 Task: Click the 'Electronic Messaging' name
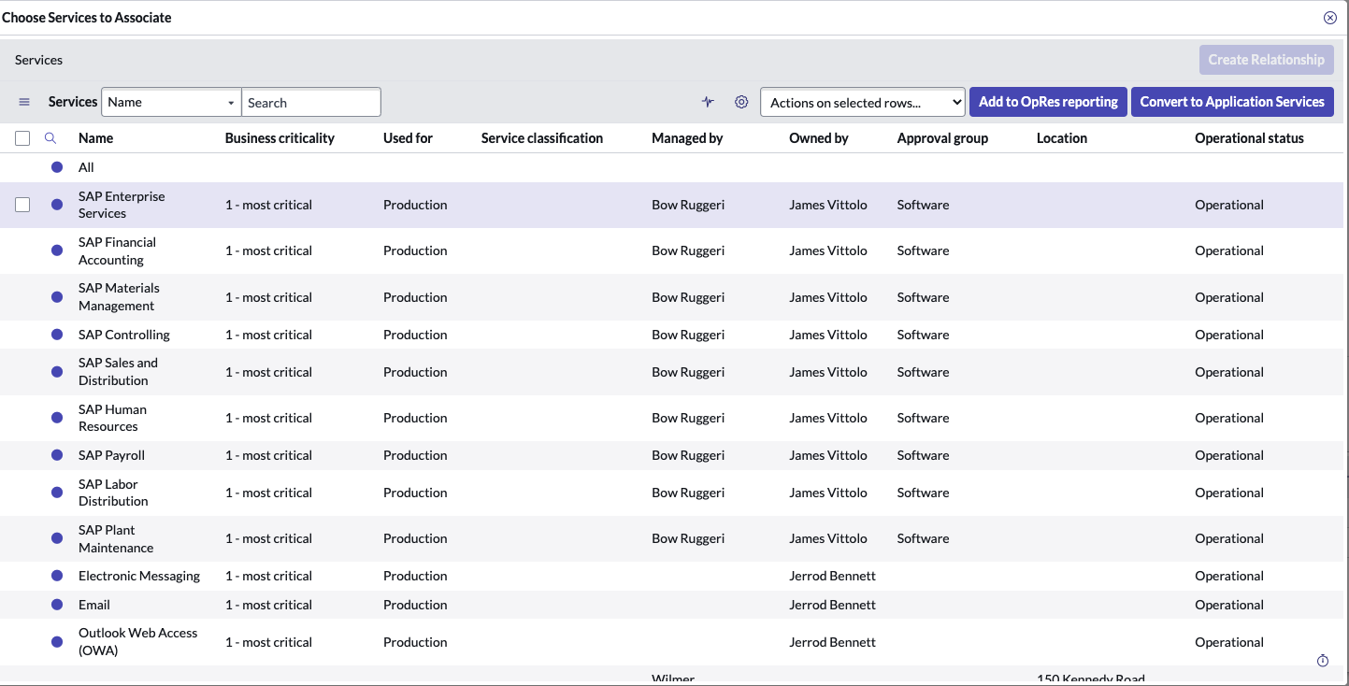[139, 576]
